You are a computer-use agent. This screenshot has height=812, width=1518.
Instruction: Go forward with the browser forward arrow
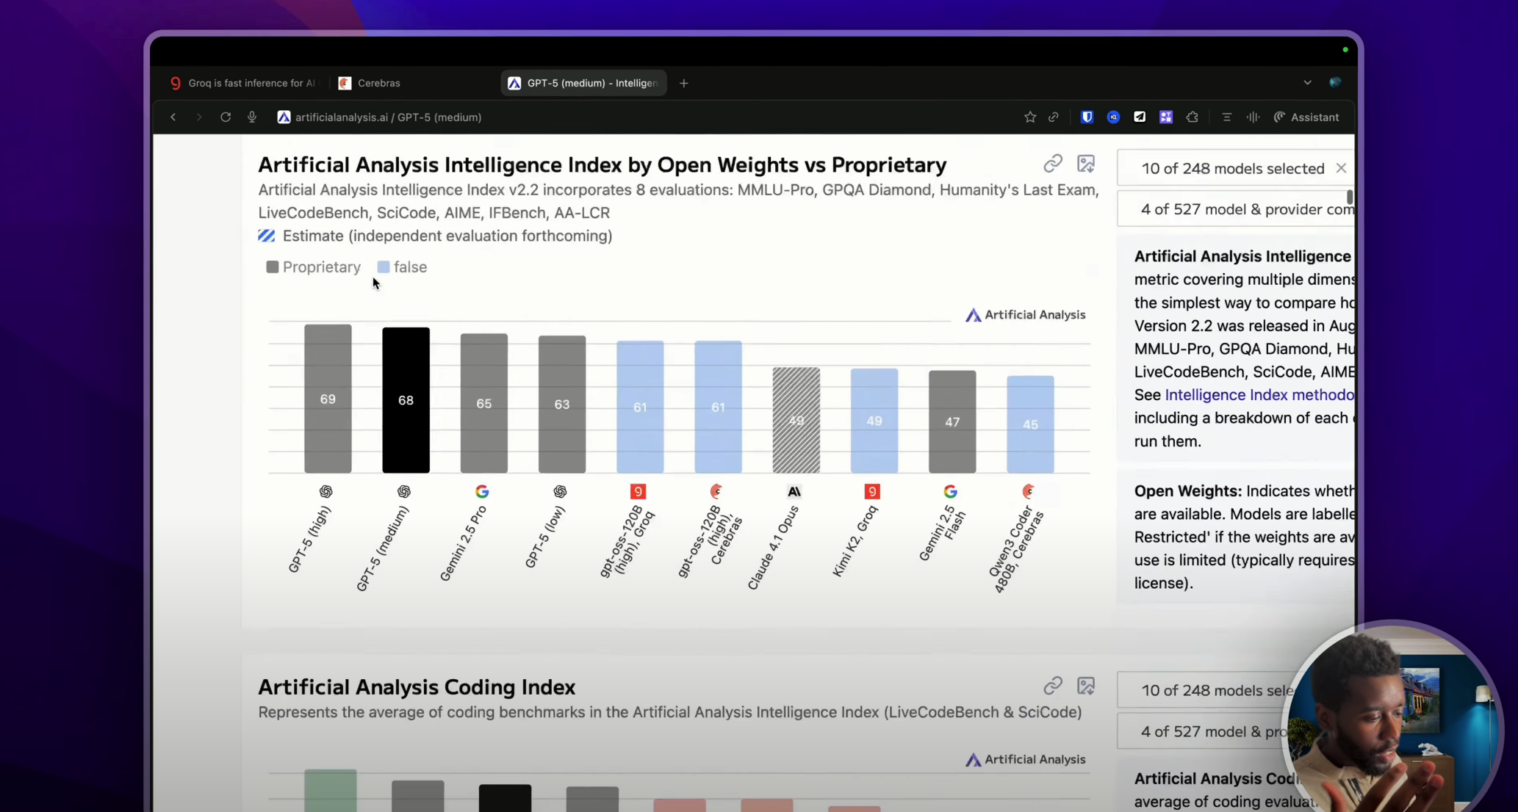point(198,117)
